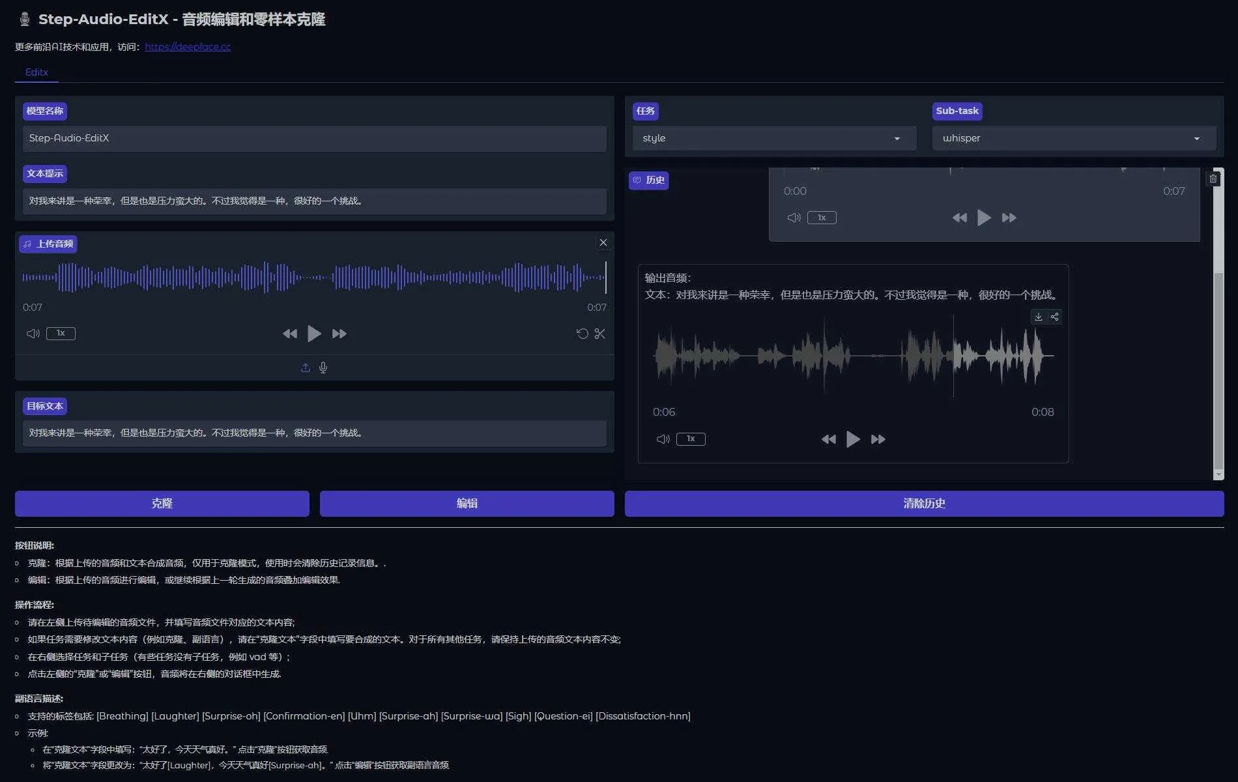Mute the uploaded audio with its speaker icon
Image resolution: width=1238 pixels, height=782 pixels.
33,333
